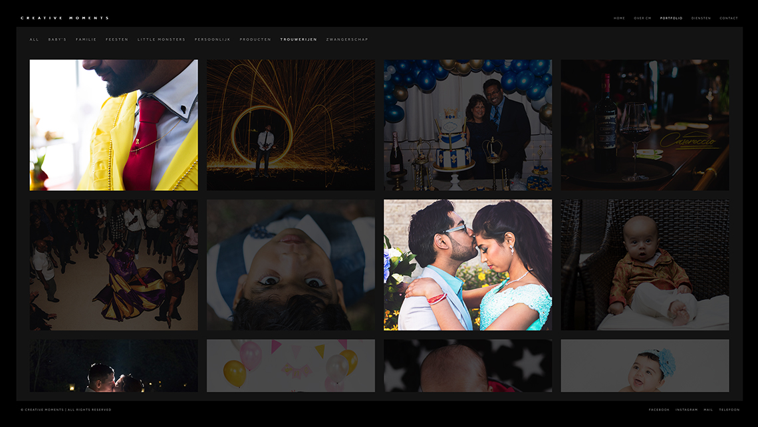The image size is (758, 427).
Task: Select the Familie filter
Action: [x=86, y=39]
